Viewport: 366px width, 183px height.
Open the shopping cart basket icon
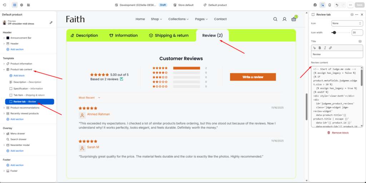294,19
